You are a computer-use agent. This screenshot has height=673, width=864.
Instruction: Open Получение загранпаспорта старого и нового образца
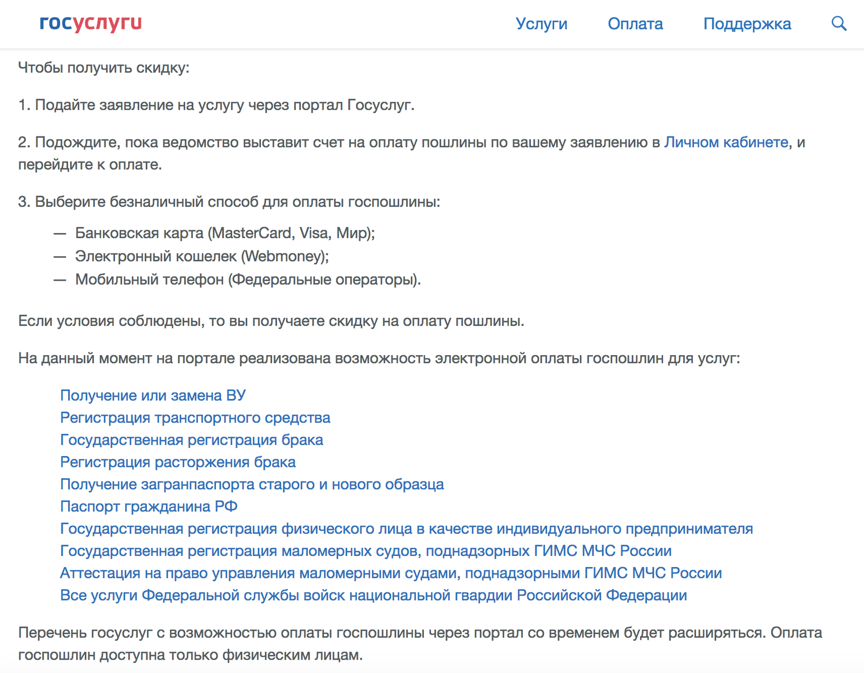point(252,484)
